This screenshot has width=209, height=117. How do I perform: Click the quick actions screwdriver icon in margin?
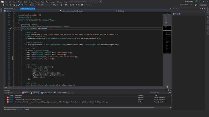(x=11, y=28)
